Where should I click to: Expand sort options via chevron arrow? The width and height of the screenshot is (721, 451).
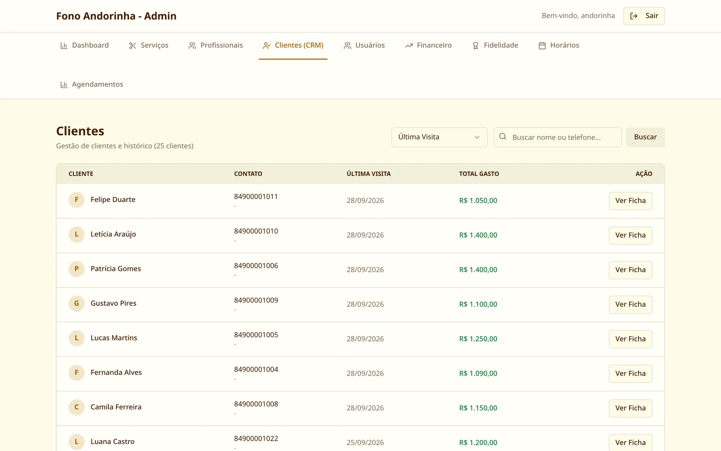(477, 137)
